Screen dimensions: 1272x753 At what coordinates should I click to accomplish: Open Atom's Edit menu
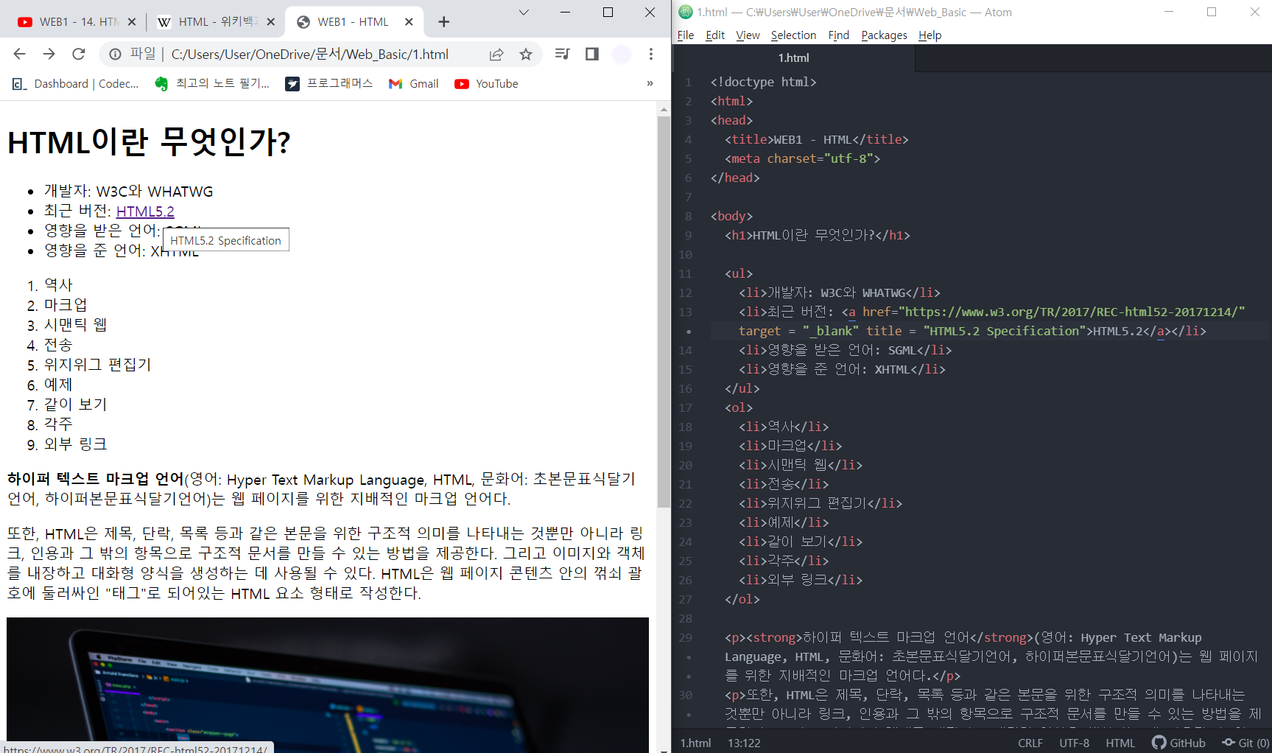tap(714, 35)
